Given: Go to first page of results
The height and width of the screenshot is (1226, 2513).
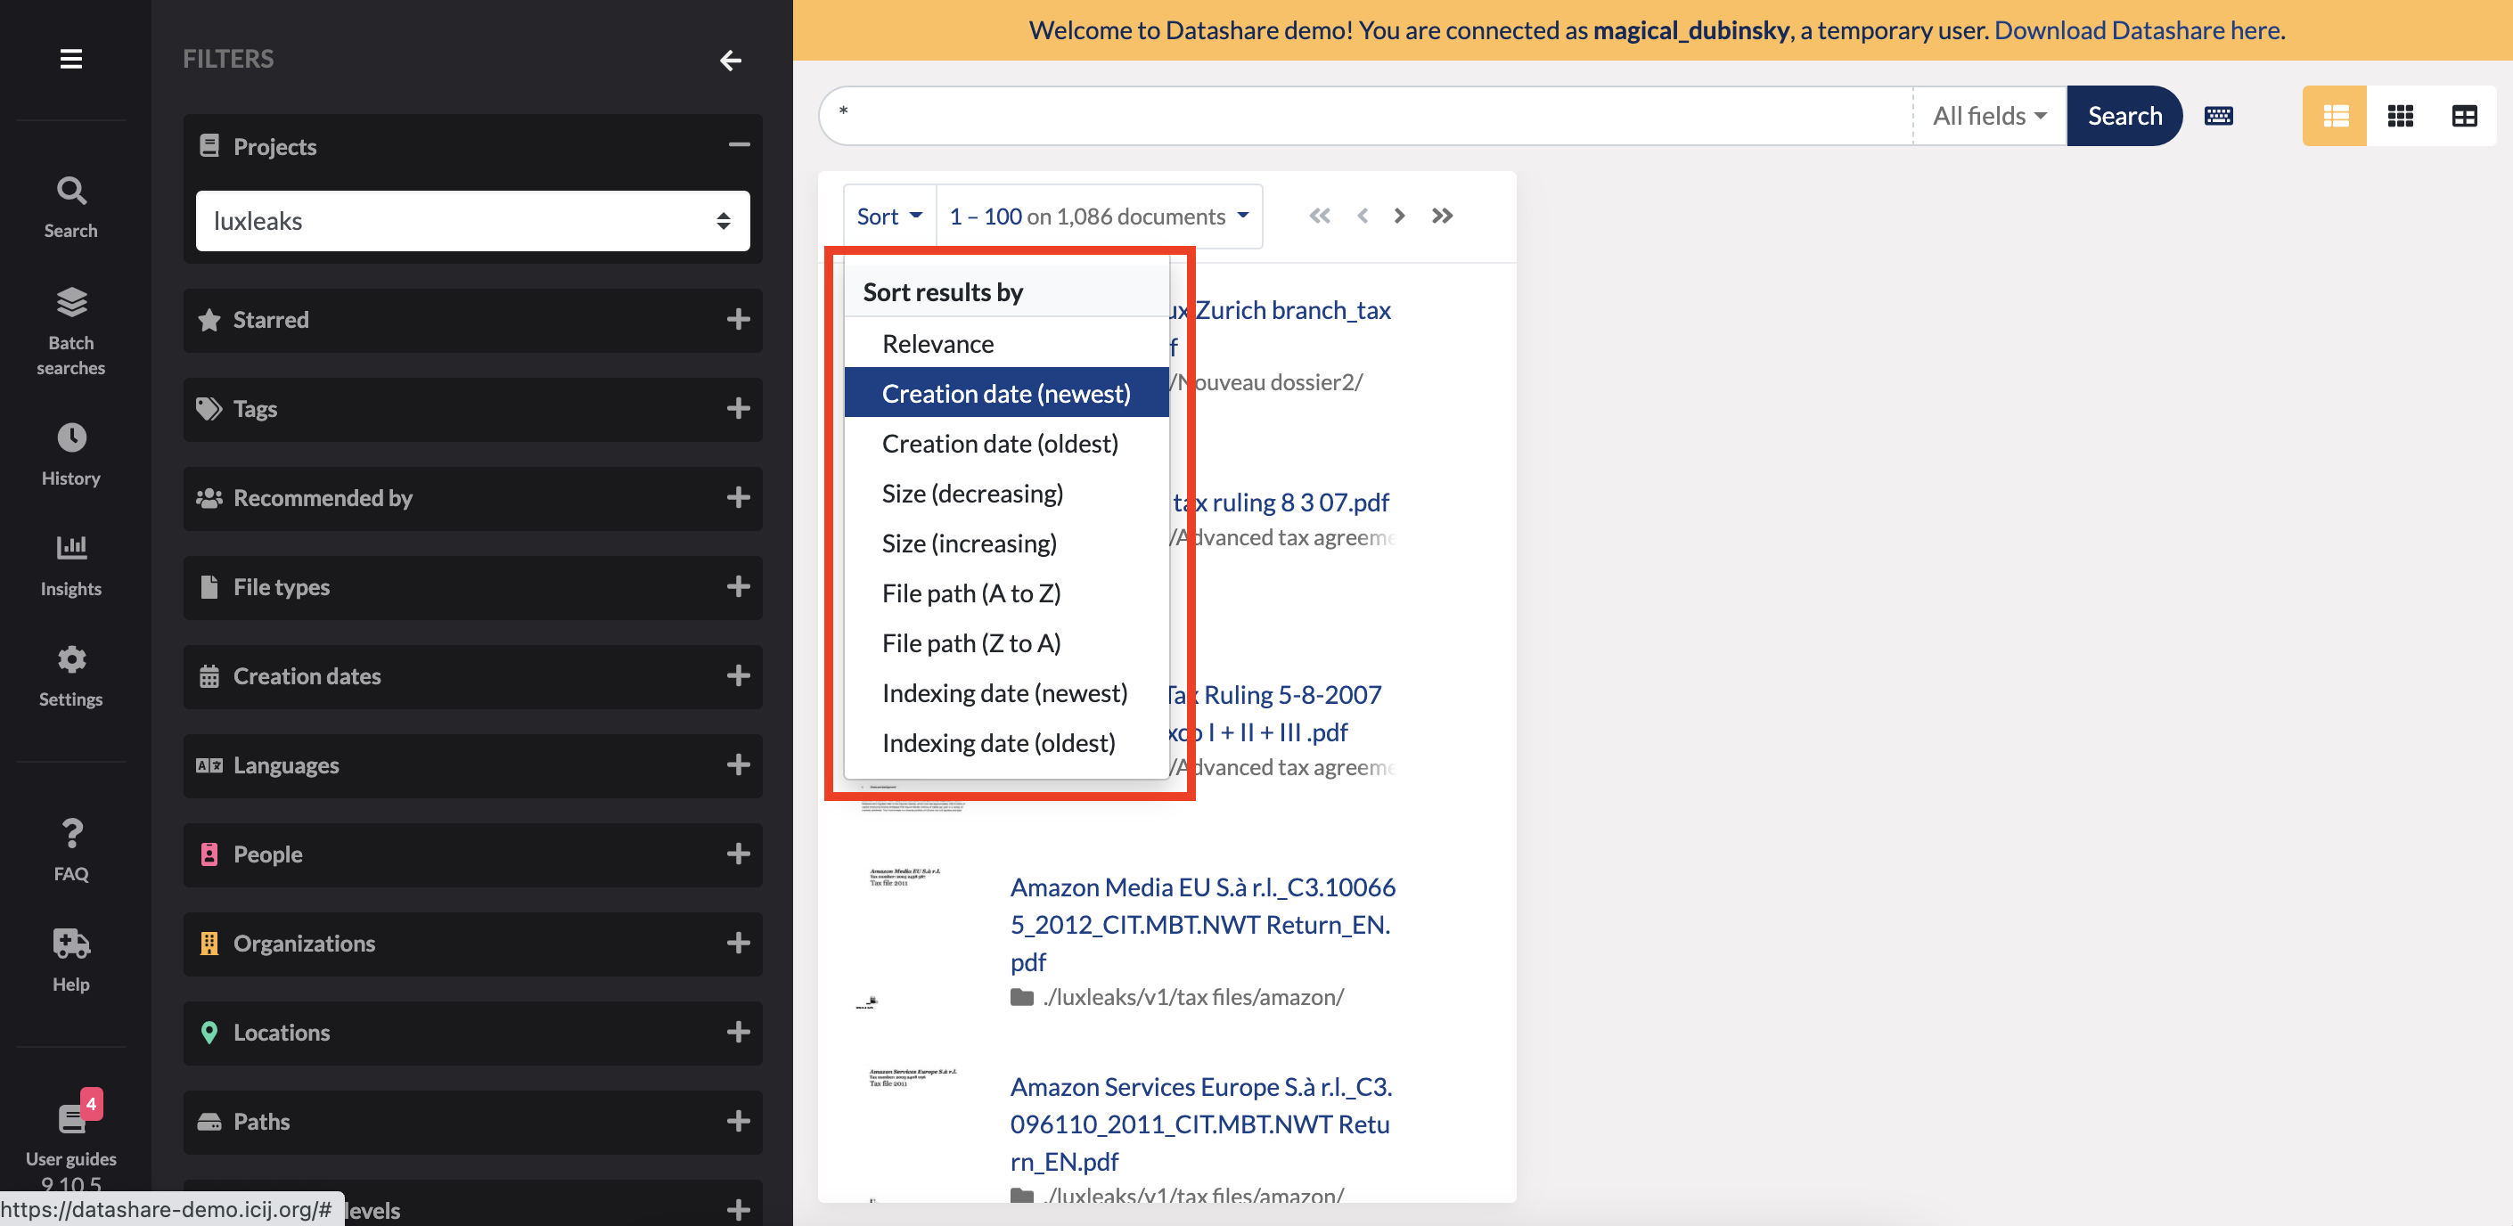Looking at the screenshot, I should 1320,216.
